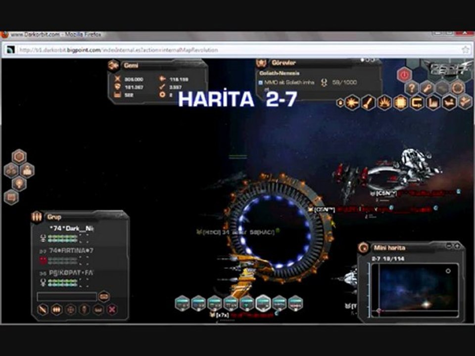Screen dimensions: 475x356
Task: Open the wrench settings icon
Action: [427, 89]
